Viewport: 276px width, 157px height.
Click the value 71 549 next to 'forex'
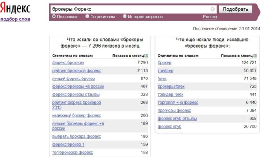coord(250,78)
